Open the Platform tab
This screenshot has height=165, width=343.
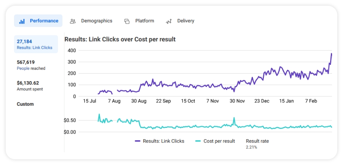tap(145, 21)
